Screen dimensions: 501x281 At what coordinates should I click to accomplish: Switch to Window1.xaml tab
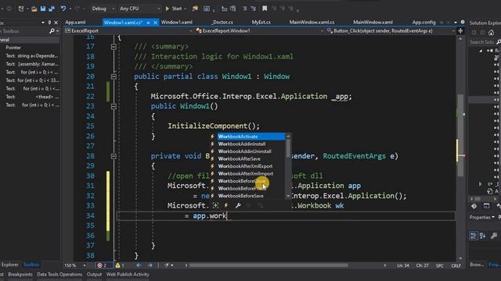177,23
